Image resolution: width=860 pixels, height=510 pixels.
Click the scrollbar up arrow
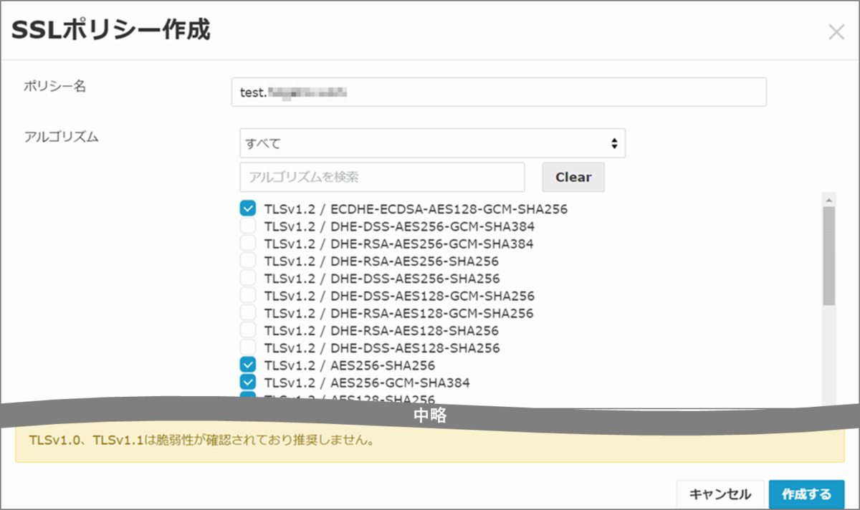[x=828, y=200]
